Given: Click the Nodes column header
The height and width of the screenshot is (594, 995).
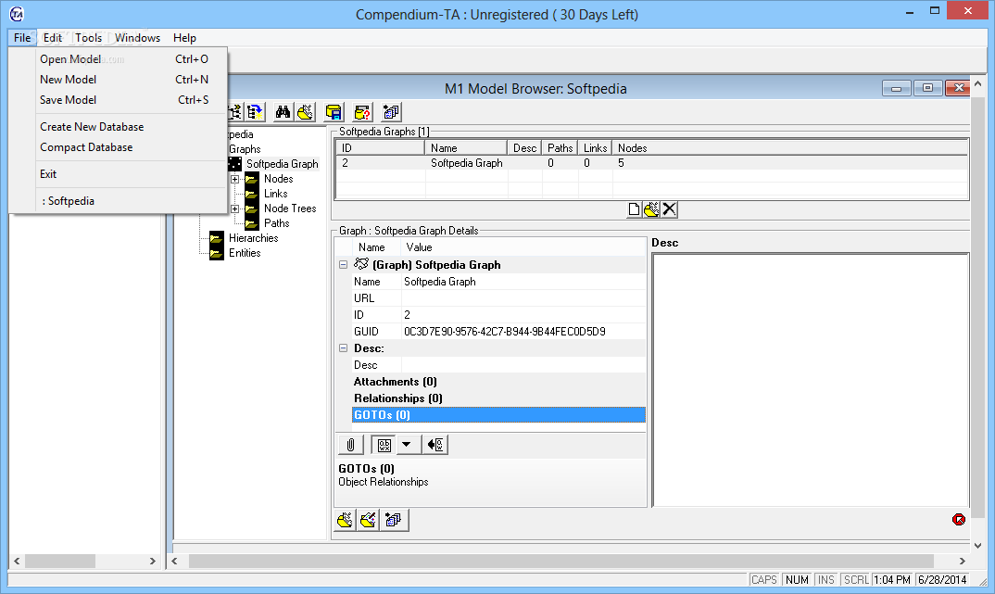Looking at the screenshot, I should click(x=790, y=148).
